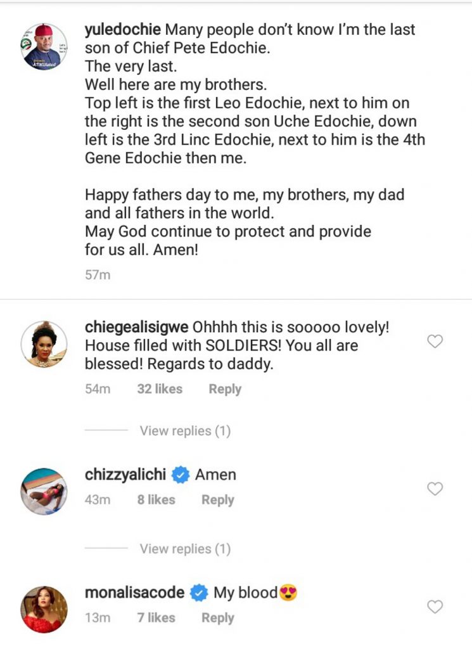Expand replies under chiegealisigwe's comment
The width and height of the screenshot is (472, 649).
185,431
